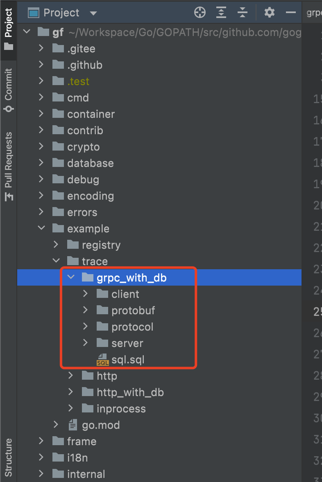This screenshot has width=322, height=482.
Task: Click the grpc_with_db folder icon
Action: pyautogui.click(x=88, y=278)
